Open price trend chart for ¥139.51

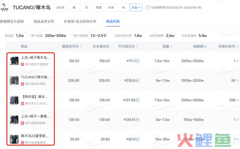tap(138, 120)
